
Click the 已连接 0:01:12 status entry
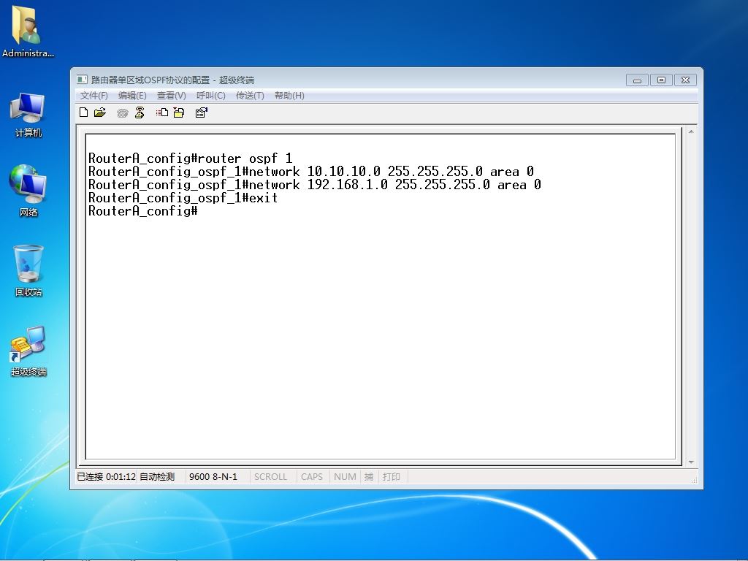point(107,476)
